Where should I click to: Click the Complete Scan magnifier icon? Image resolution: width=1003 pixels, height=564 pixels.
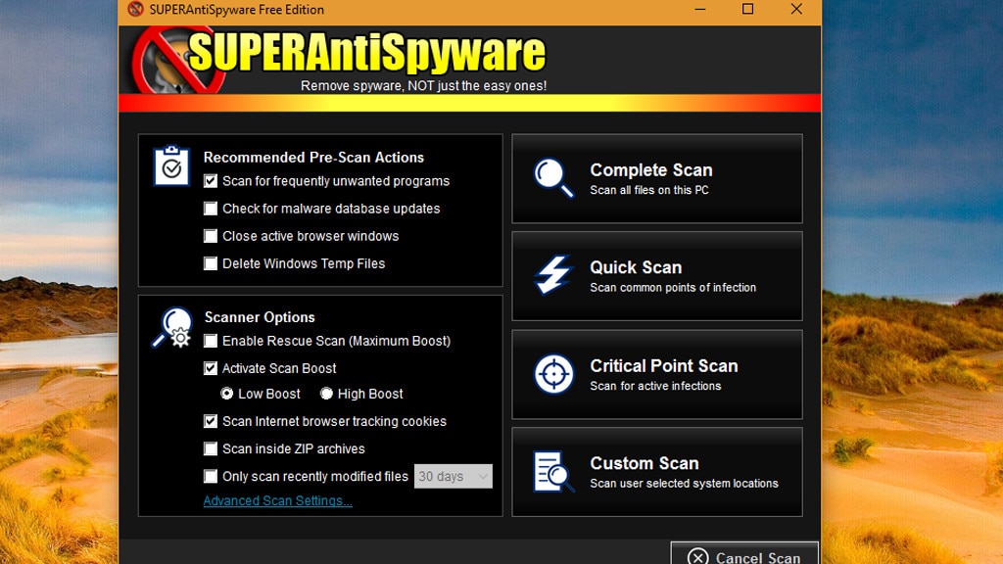[x=553, y=178]
